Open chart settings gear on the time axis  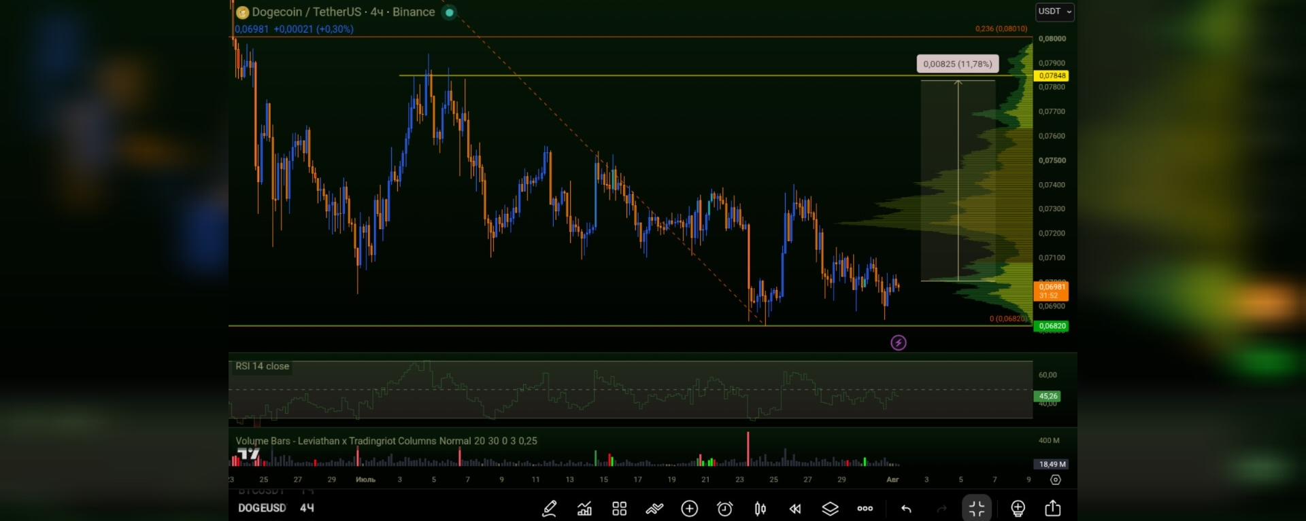(x=1055, y=480)
